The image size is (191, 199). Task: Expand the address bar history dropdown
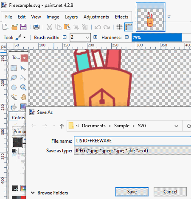pos(176,126)
